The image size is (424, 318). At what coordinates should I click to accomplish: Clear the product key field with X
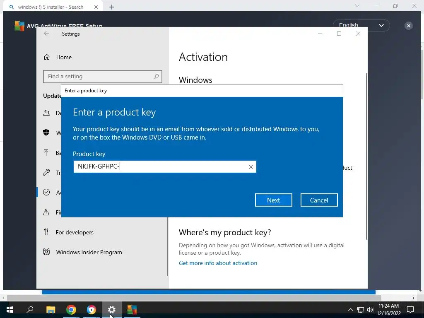(251, 167)
